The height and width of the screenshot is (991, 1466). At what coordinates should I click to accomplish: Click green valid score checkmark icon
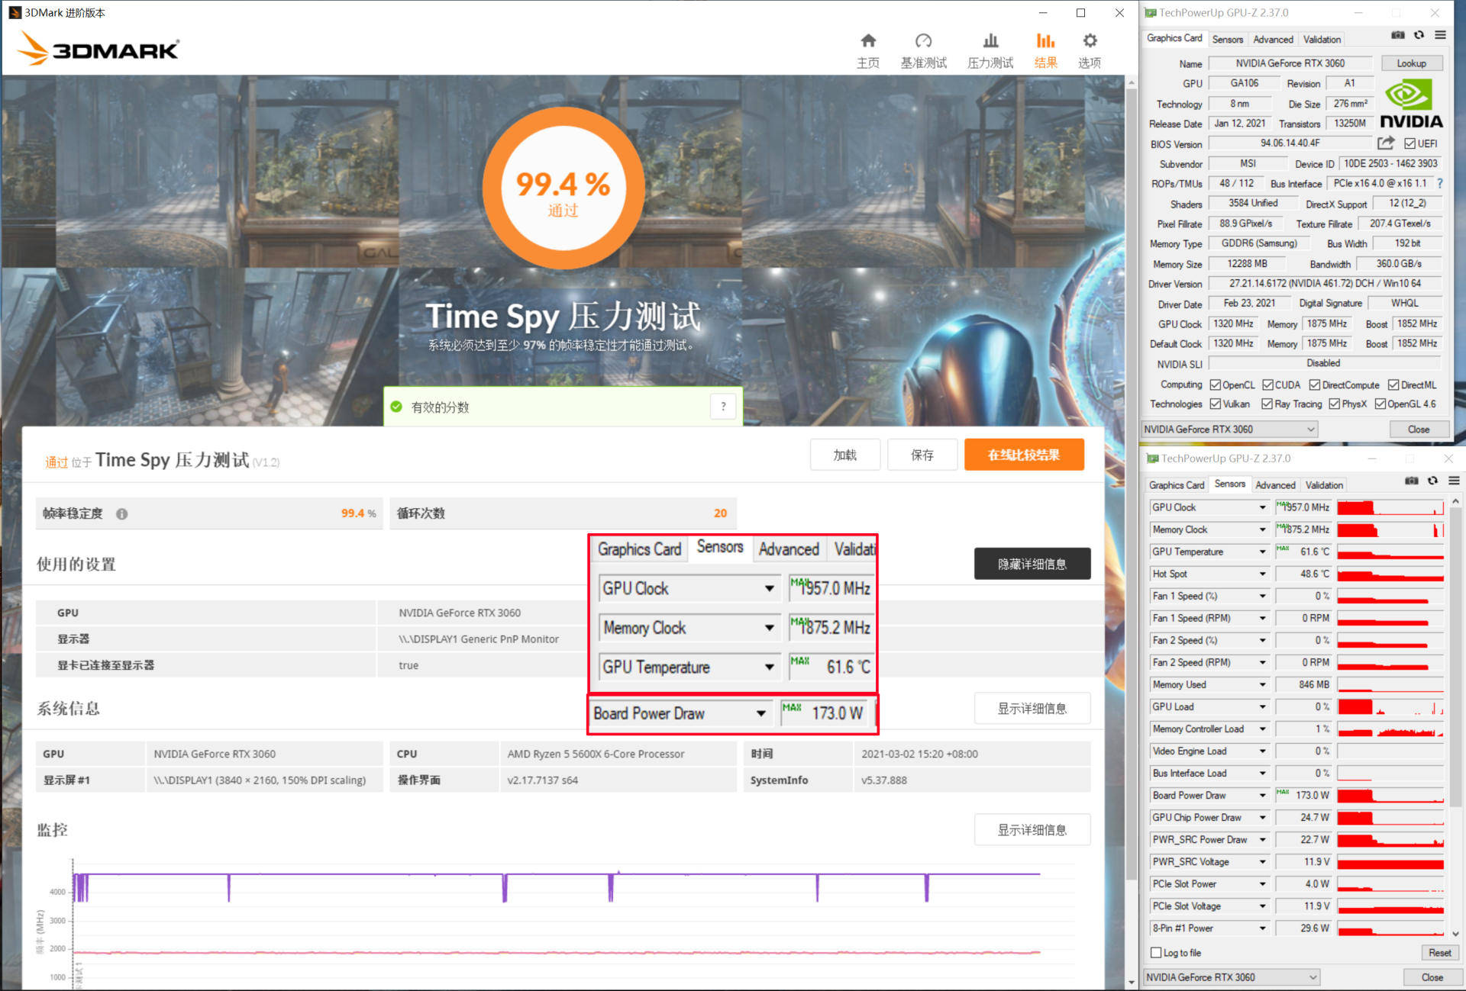396,407
